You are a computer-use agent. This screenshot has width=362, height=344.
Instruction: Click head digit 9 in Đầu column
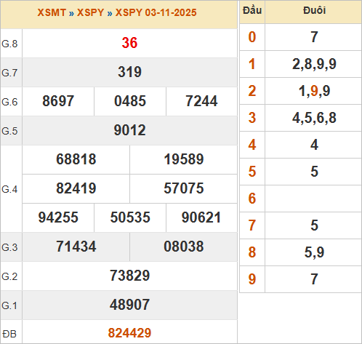point(252,279)
